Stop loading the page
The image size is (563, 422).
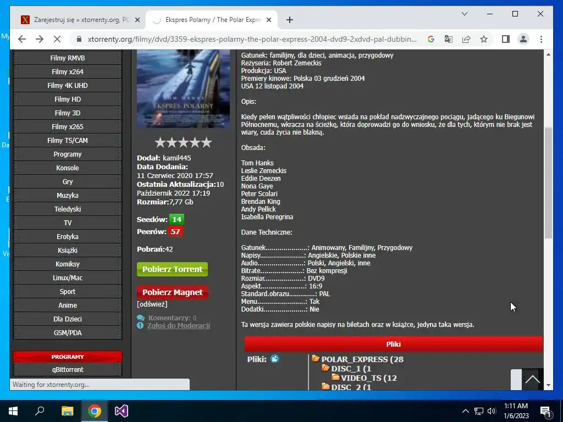(x=57, y=39)
